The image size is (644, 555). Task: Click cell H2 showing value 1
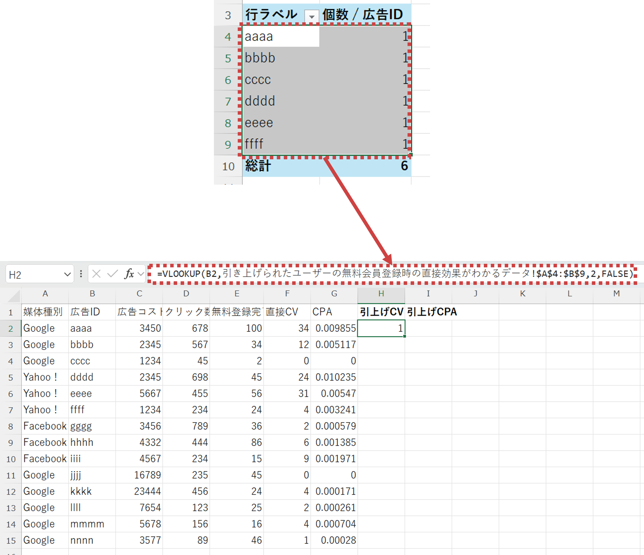pyautogui.click(x=381, y=328)
